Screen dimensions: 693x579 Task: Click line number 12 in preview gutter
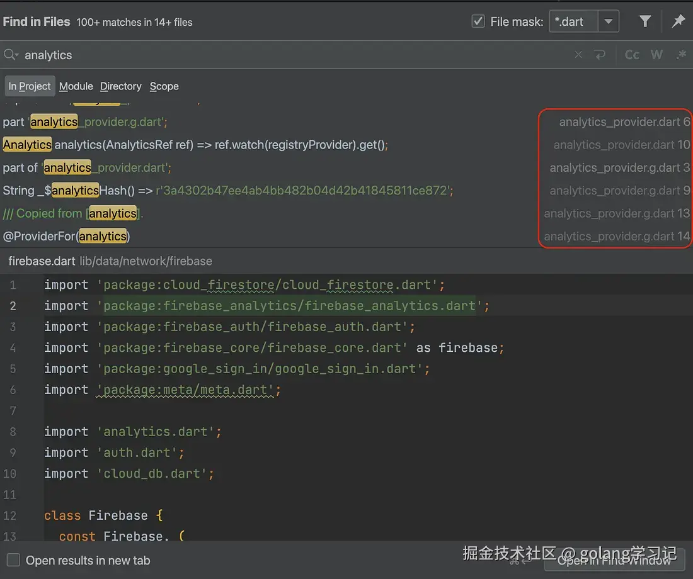pyautogui.click(x=9, y=515)
